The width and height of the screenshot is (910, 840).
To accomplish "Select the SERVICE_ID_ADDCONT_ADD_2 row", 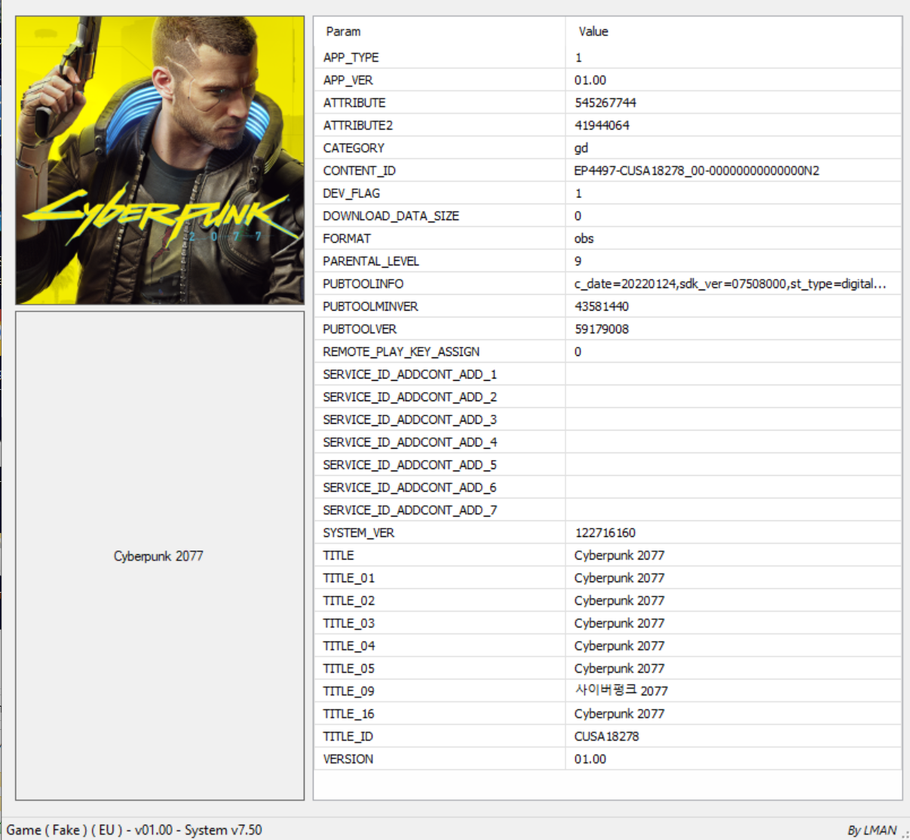I will 608,397.
